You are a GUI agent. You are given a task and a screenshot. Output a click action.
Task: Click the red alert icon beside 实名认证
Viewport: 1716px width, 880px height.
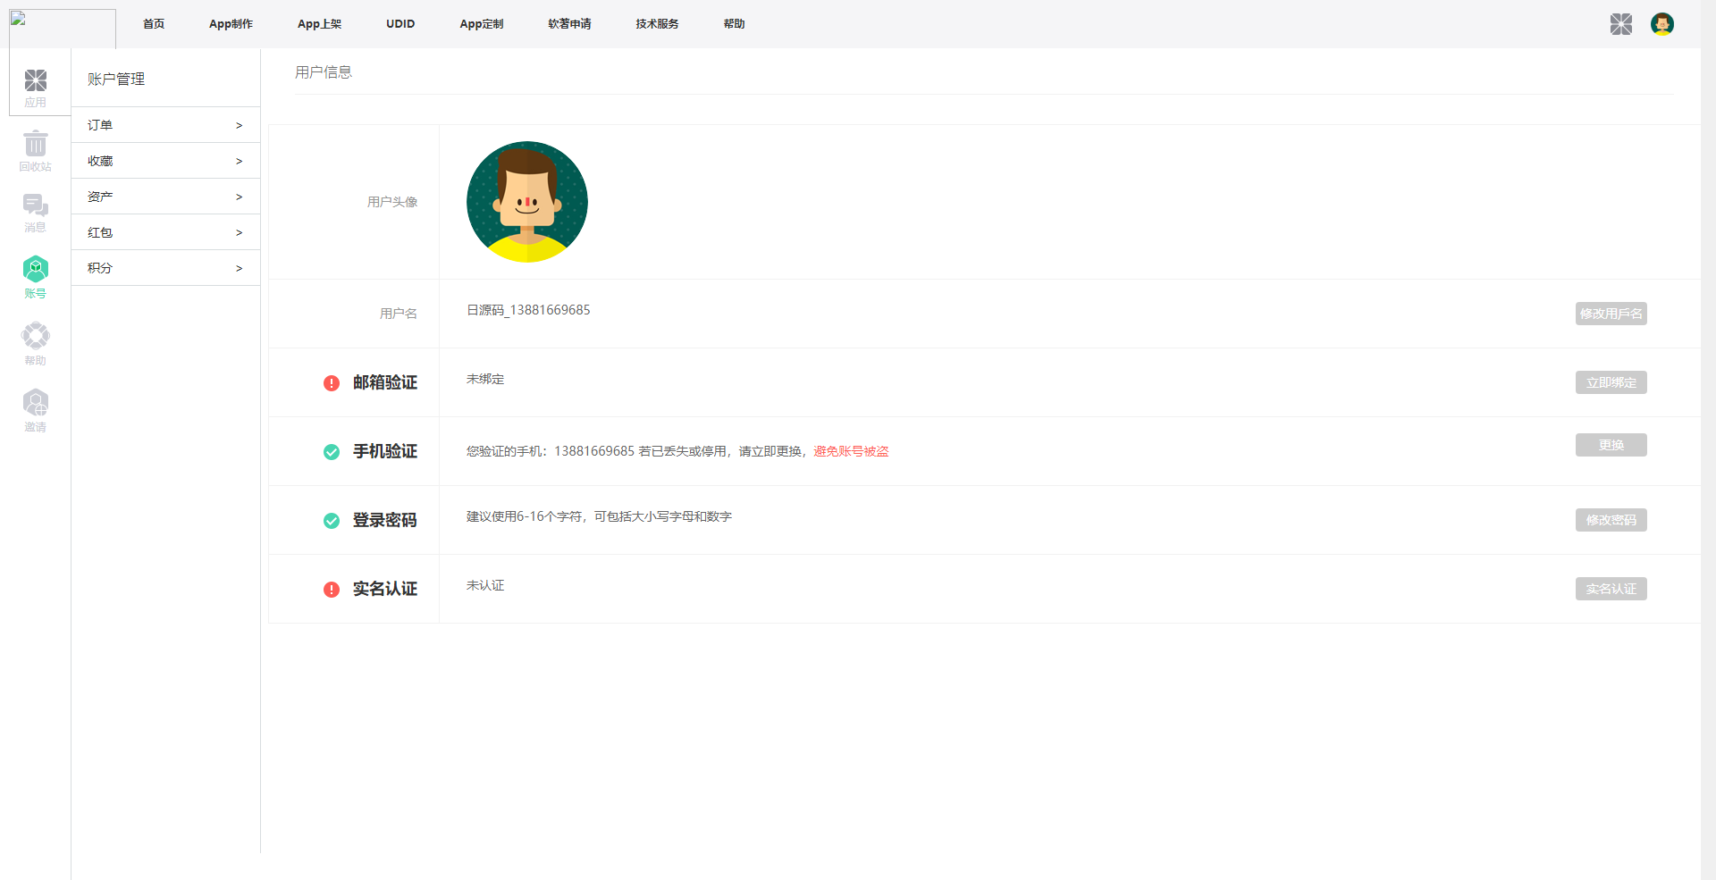pos(332,590)
